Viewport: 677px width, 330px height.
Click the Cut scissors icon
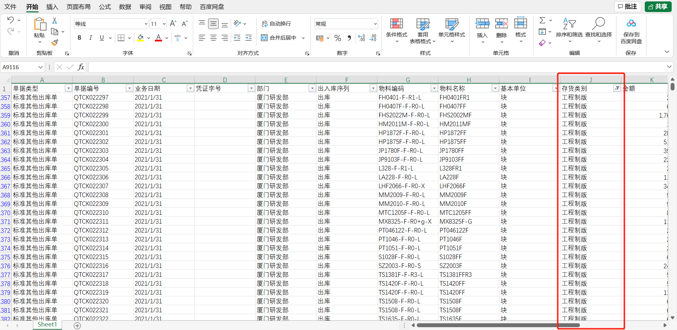click(55, 21)
